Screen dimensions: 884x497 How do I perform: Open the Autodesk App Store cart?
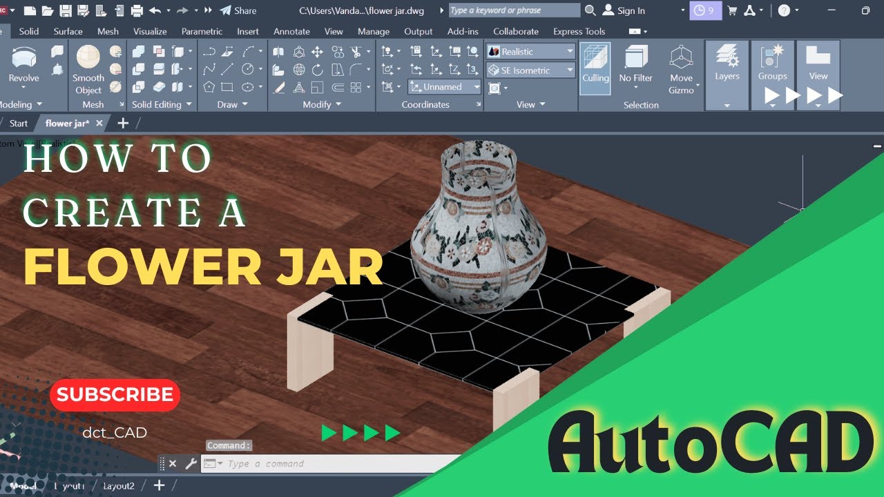coord(732,10)
